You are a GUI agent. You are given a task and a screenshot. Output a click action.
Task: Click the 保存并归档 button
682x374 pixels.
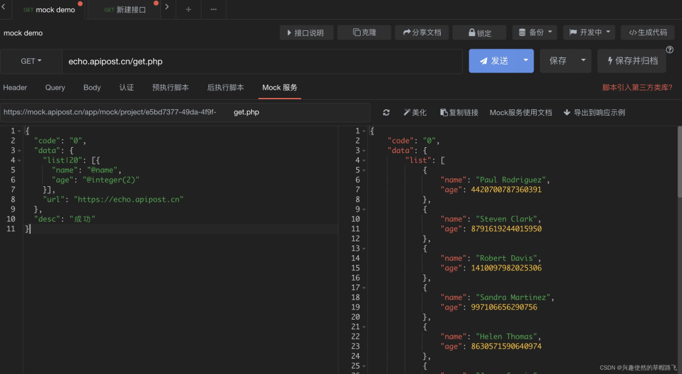tap(631, 61)
